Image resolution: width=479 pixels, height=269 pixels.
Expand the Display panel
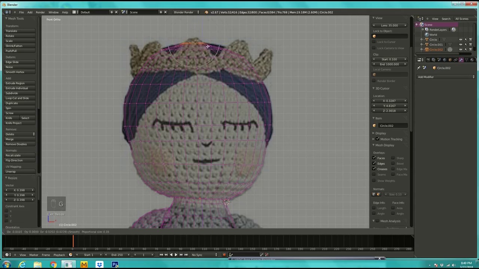[373, 133]
